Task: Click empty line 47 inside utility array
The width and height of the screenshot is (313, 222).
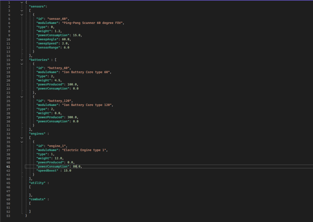Action: coord(61,191)
